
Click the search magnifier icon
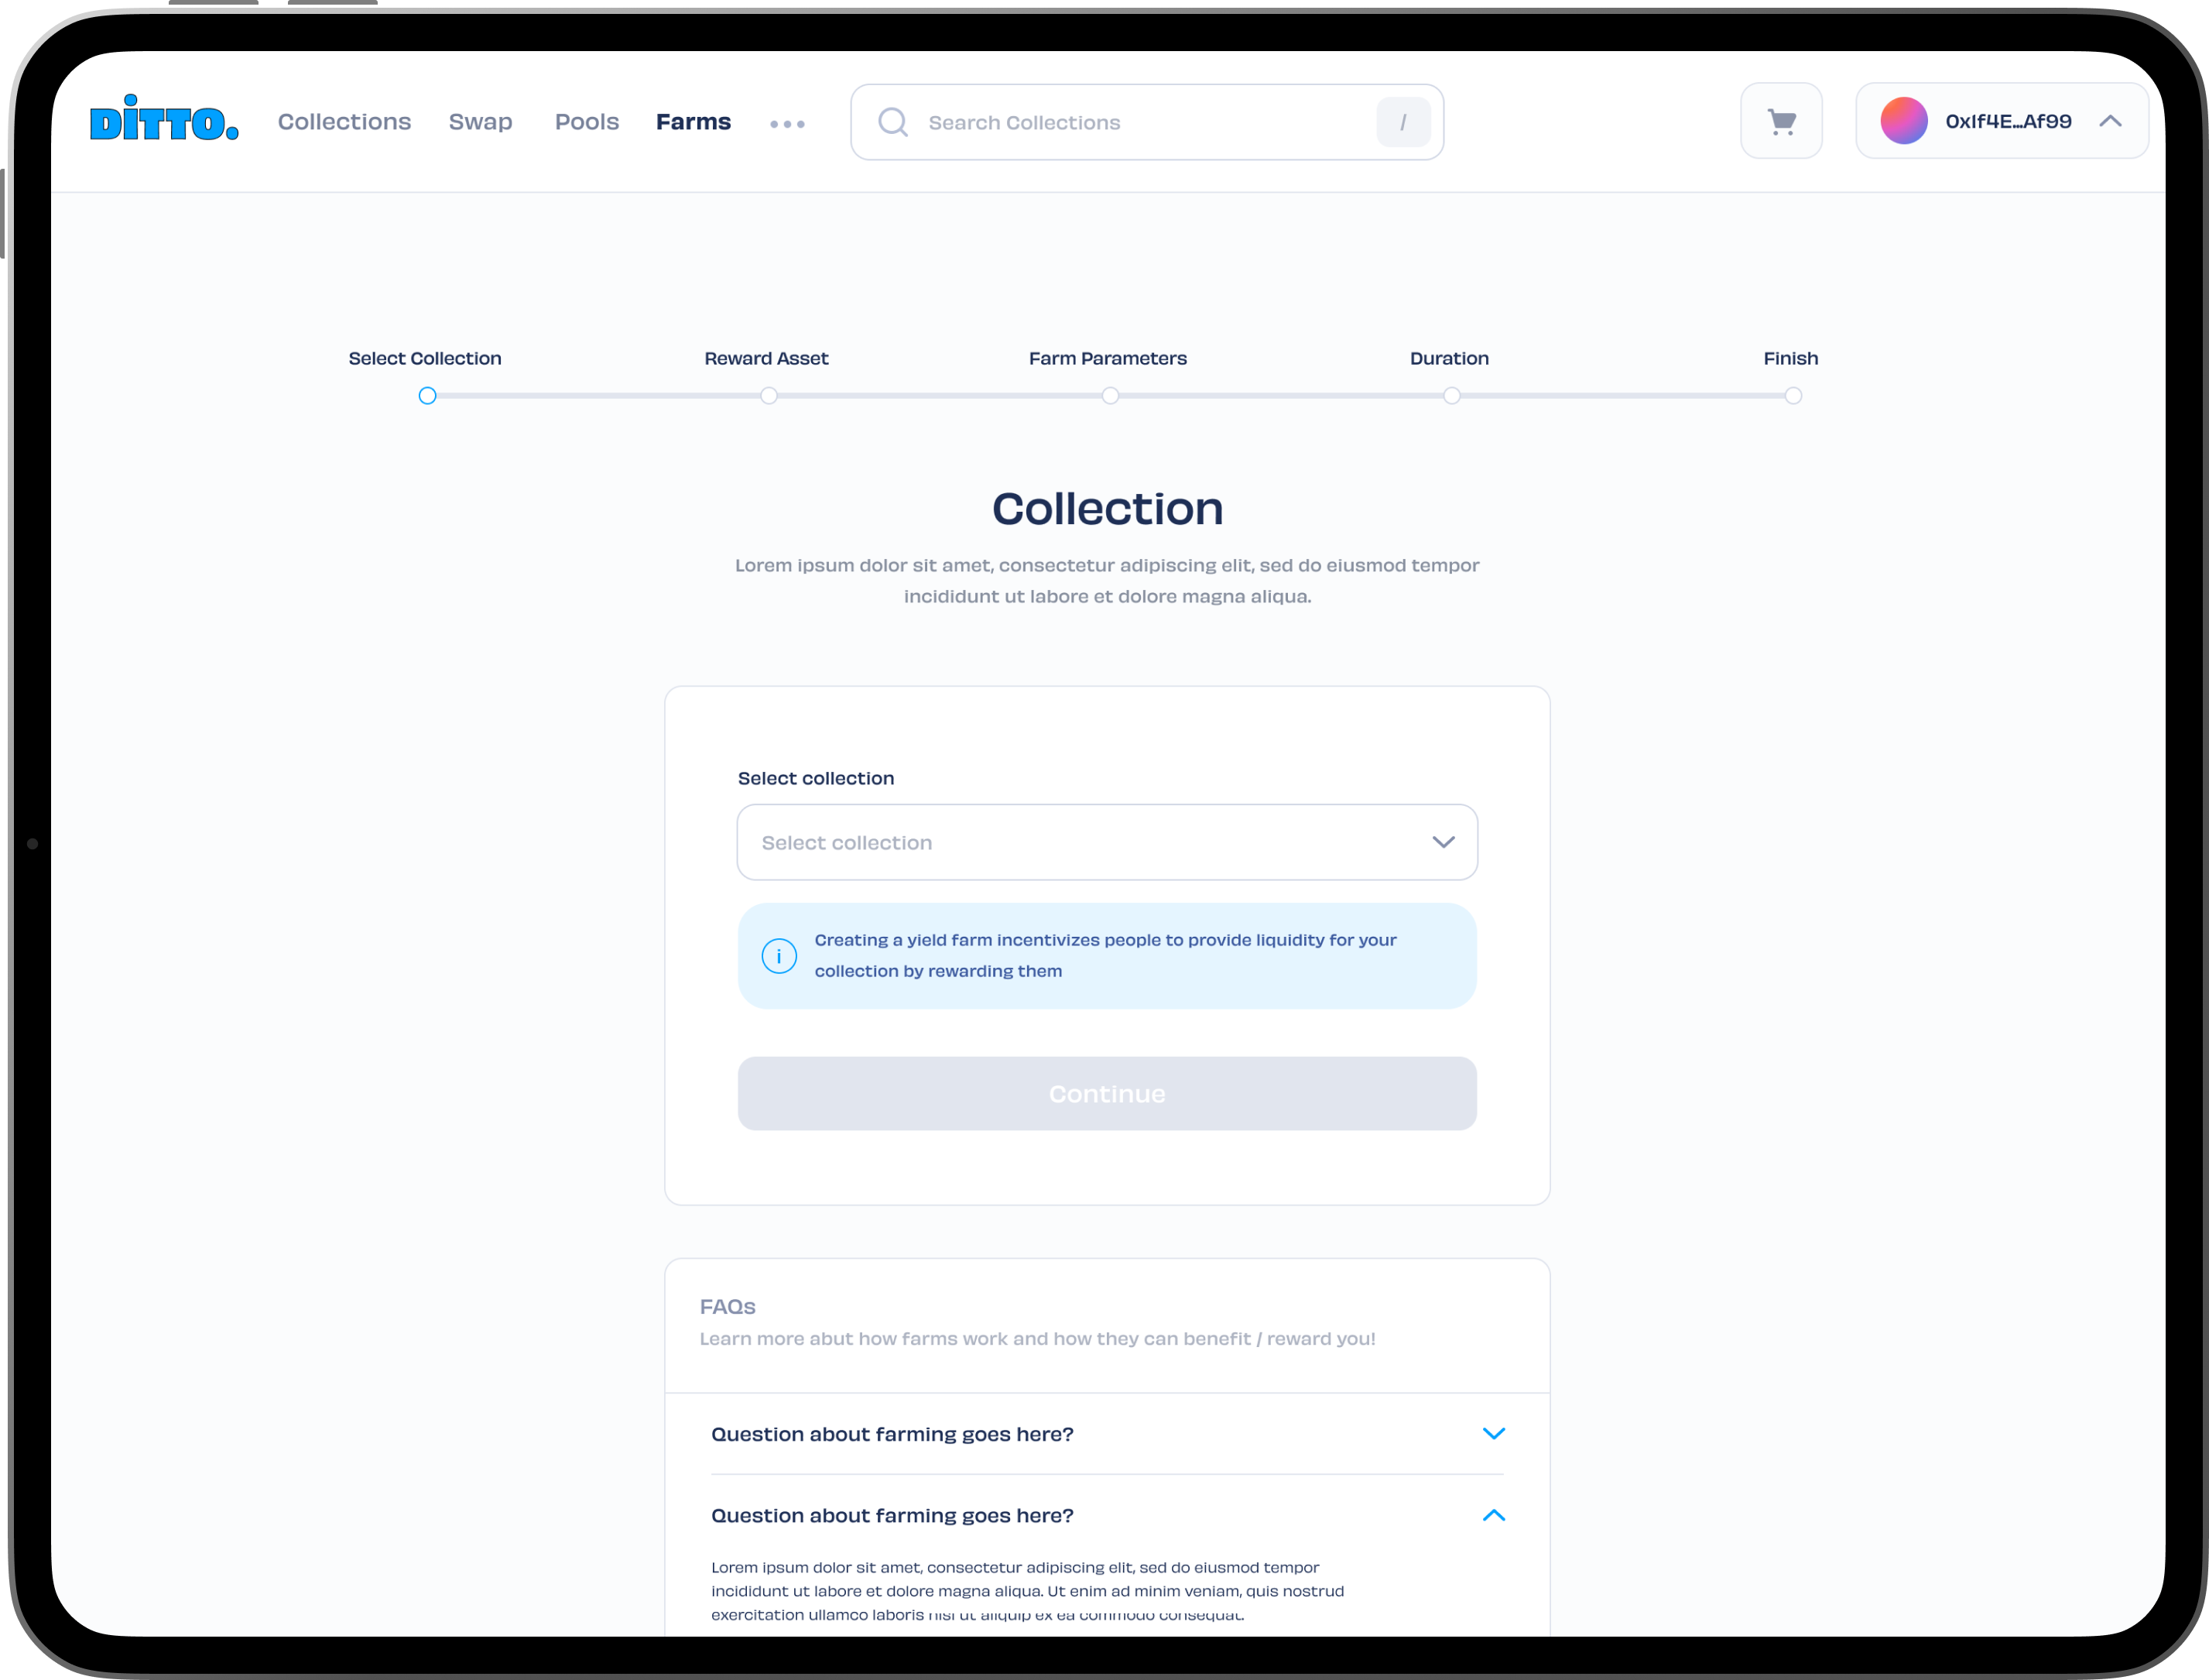[892, 122]
